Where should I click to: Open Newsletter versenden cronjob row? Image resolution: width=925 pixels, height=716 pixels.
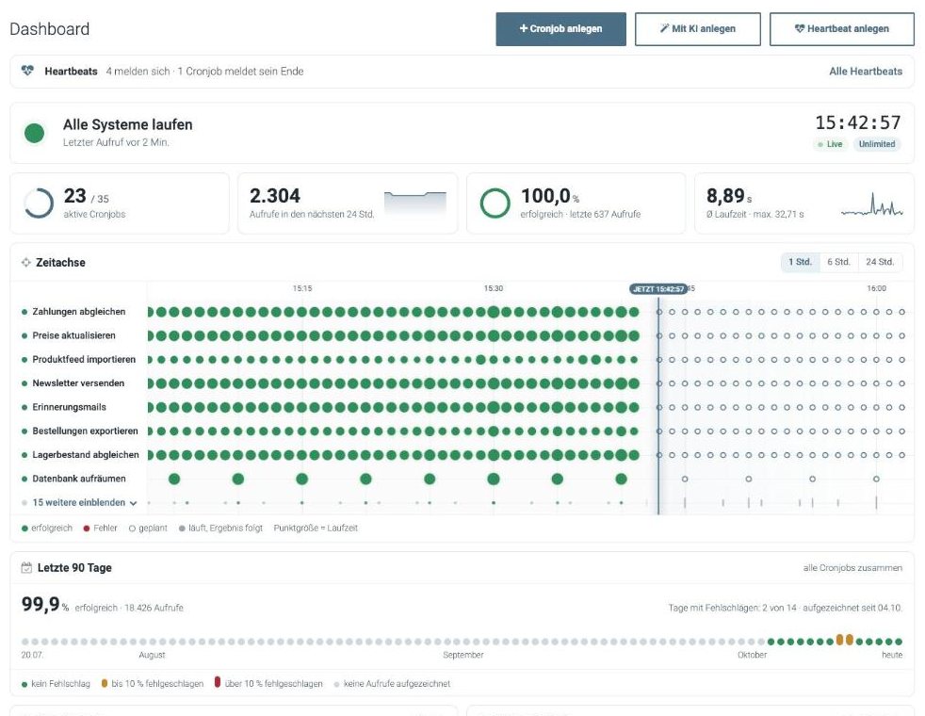78,383
